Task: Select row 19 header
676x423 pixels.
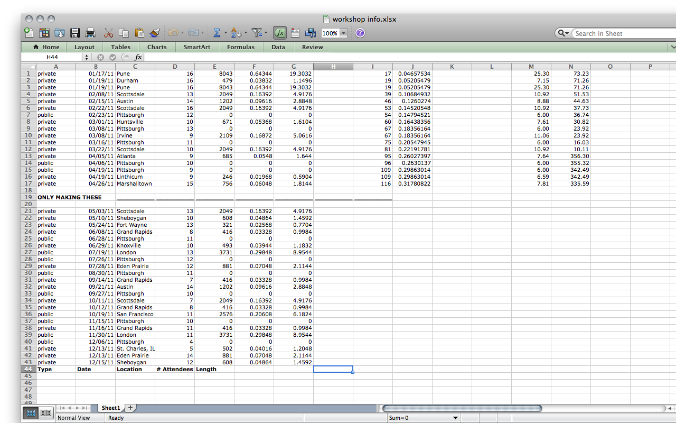Action: 29,197
